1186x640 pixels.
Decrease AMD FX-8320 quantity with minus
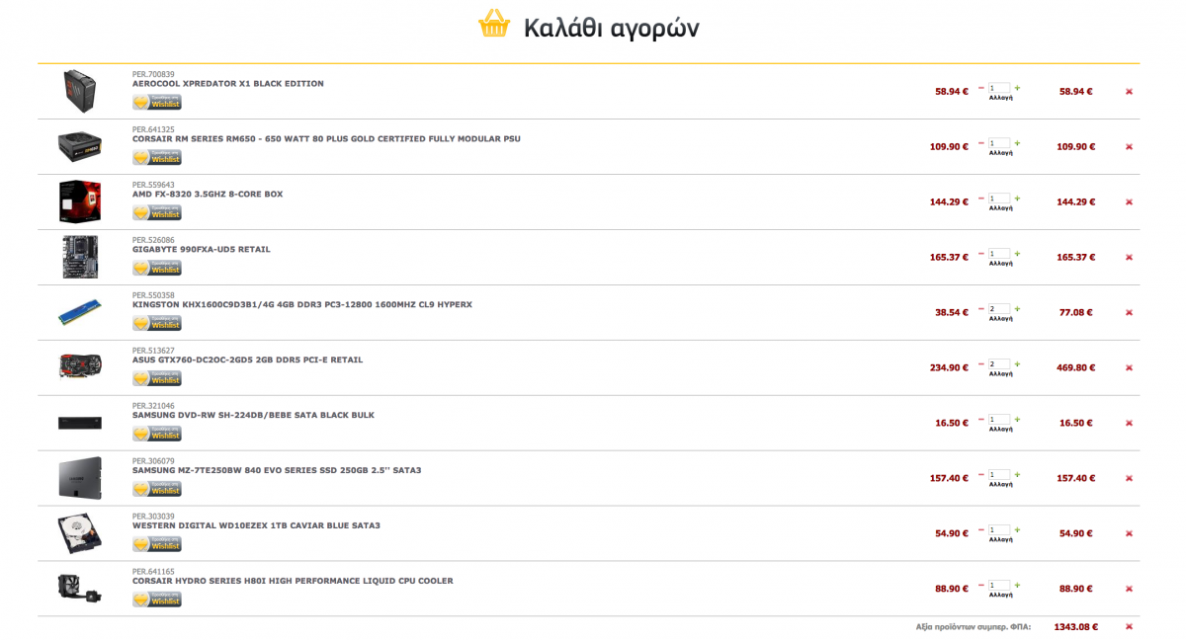point(981,199)
